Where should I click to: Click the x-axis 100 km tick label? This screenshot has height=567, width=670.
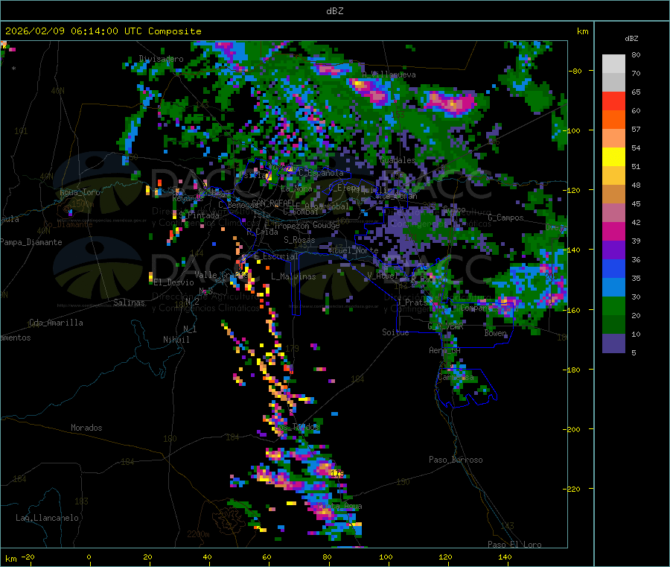tap(386, 557)
